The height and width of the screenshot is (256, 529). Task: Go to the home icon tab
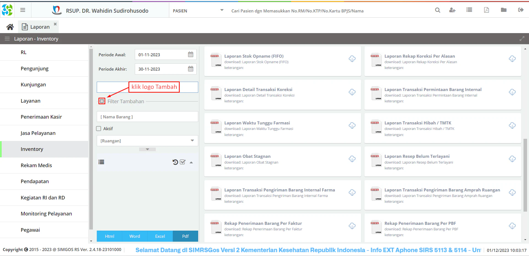[10, 27]
